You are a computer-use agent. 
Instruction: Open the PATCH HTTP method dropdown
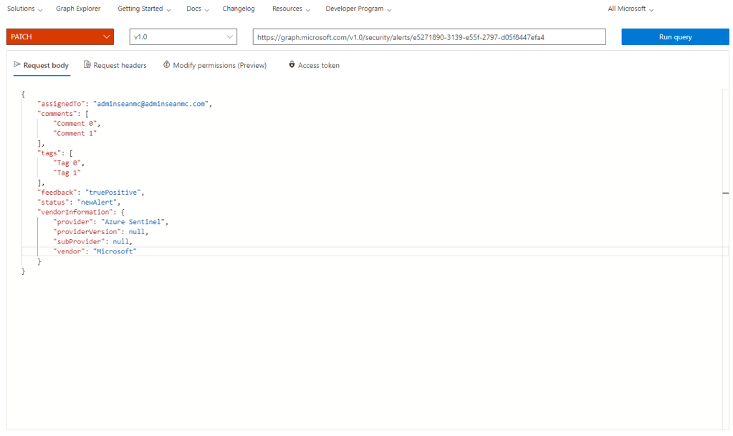click(x=60, y=37)
